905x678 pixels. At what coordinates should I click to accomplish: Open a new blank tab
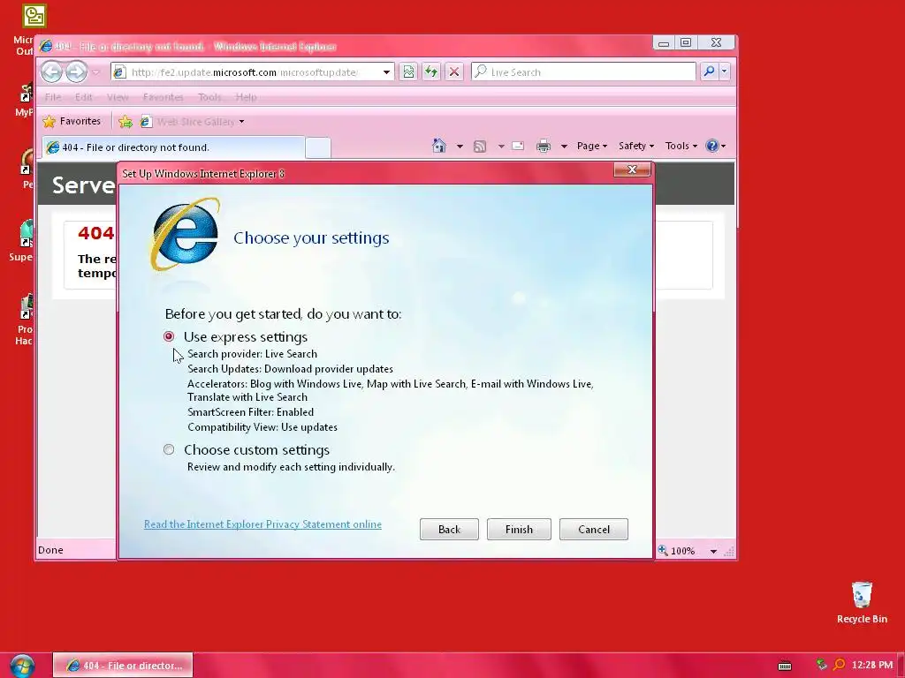tap(318, 147)
